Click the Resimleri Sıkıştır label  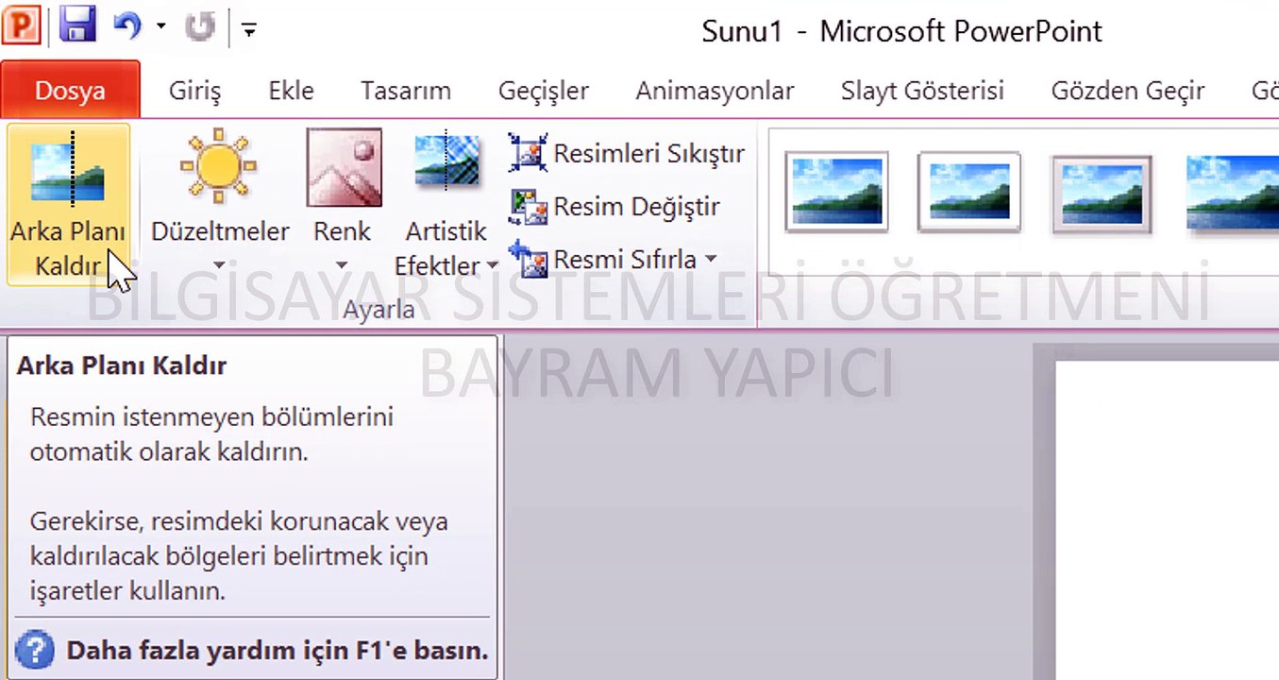(649, 153)
